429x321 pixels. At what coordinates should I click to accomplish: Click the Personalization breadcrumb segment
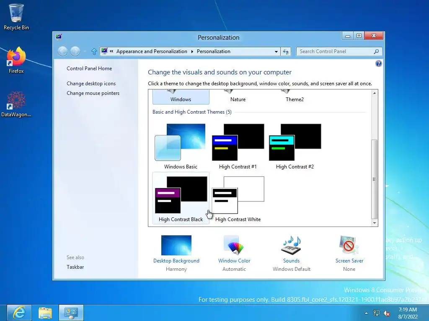(x=213, y=51)
